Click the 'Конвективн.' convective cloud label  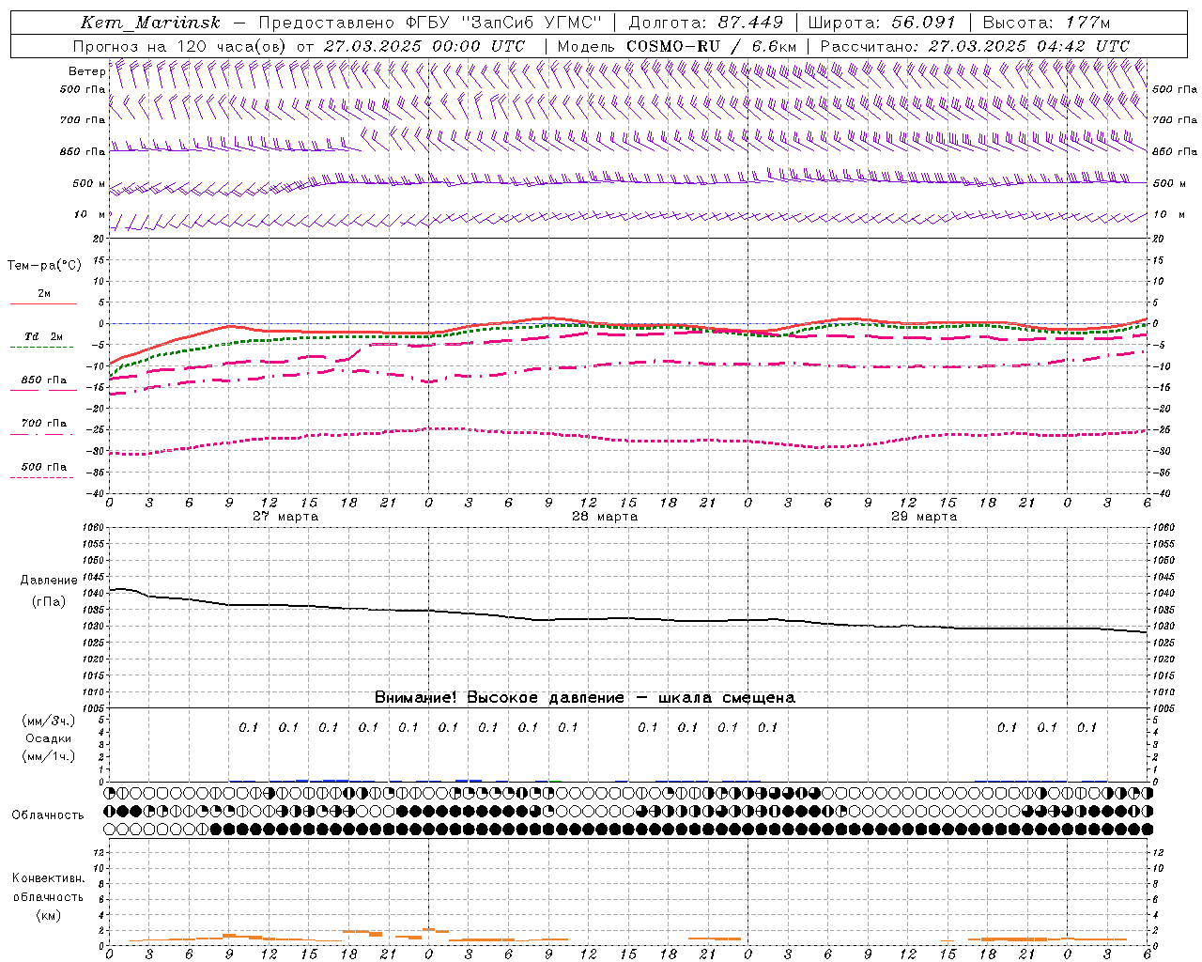tap(48, 878)
